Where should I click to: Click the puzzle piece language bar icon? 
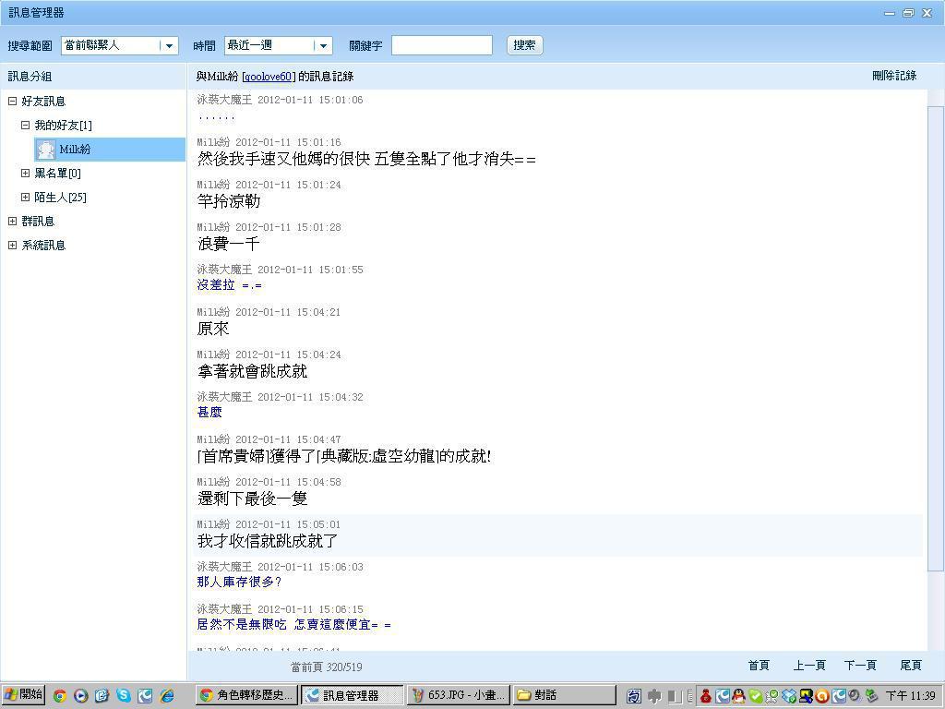coord(654,696)
